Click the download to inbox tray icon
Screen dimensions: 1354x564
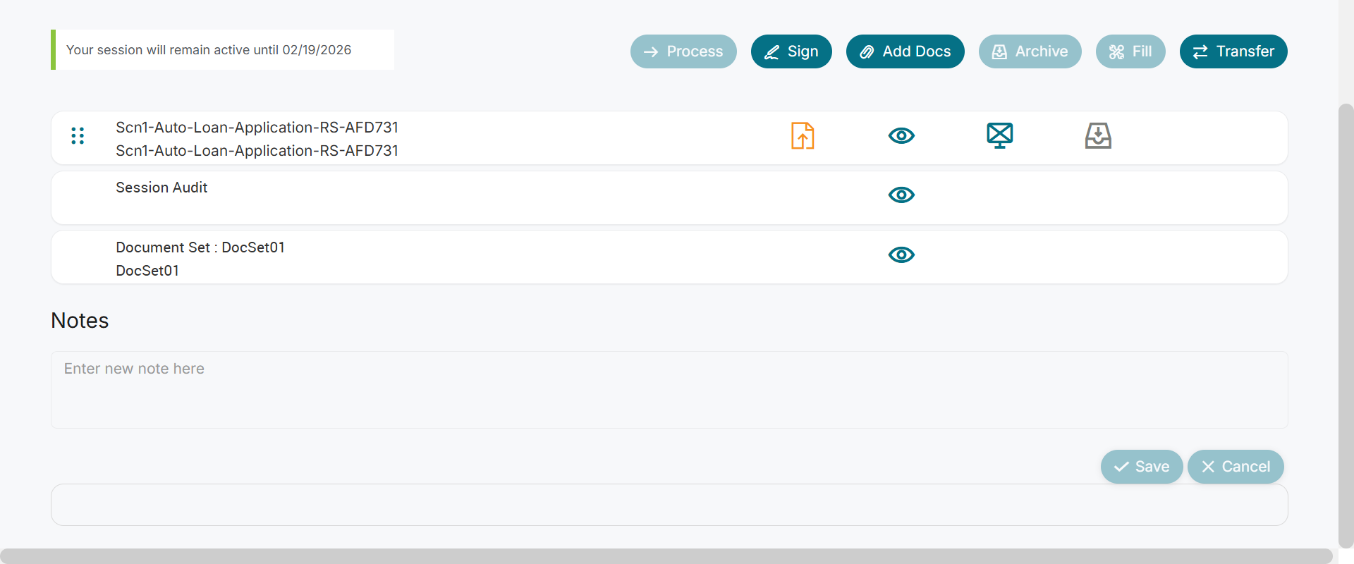point(1098,135)
